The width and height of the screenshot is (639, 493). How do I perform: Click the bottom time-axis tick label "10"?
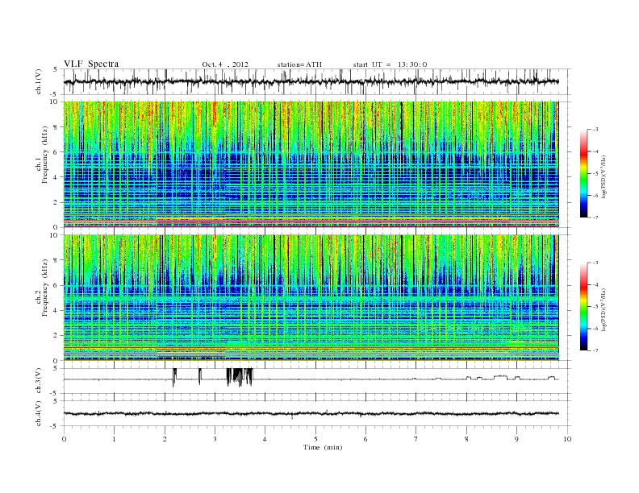(567, 439)
